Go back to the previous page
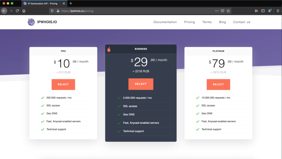This screenshot has width=282, height=159. pos(4,11)
